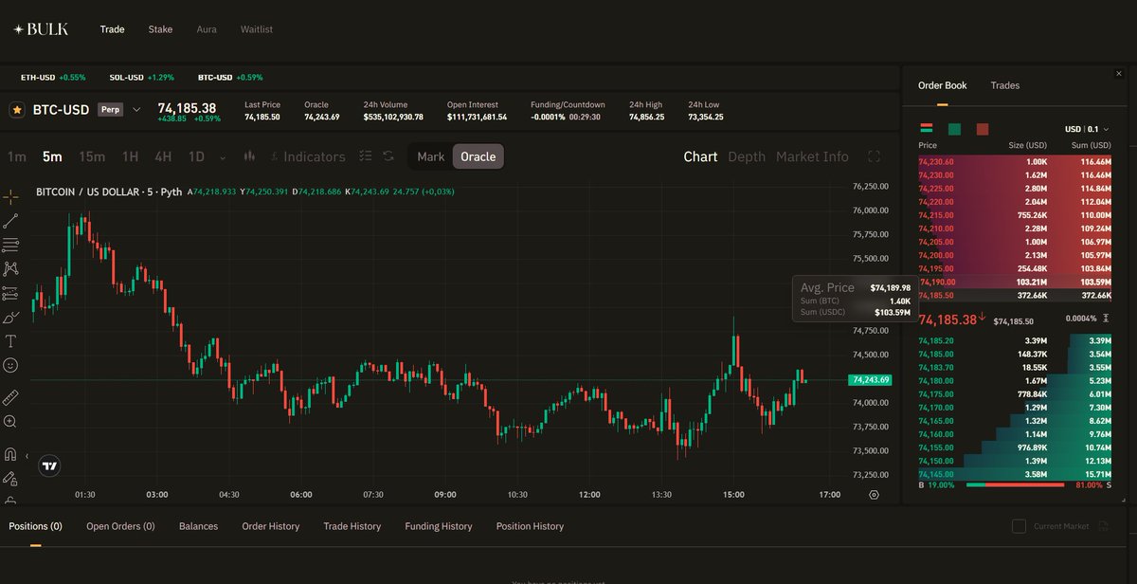Switch to the Order Book tab
This screenshot has height=584, width=1137.
pyautogui.click(x=942, y=85)
